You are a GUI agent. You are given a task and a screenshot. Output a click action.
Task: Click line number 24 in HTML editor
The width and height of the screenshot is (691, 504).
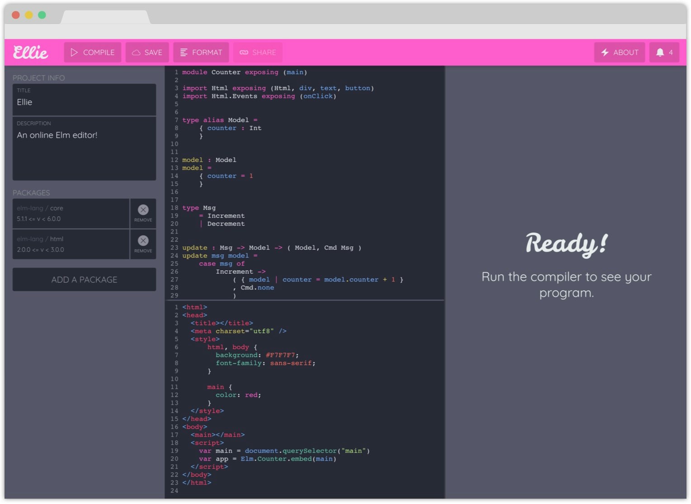pos(174,491)
